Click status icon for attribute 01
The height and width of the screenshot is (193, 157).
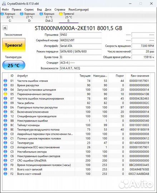coord(5,81)
